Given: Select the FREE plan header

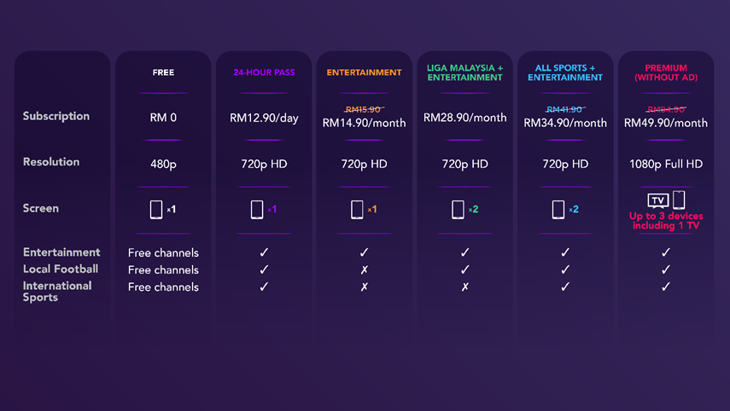Looking at the screenshot, I should (163, 72).
